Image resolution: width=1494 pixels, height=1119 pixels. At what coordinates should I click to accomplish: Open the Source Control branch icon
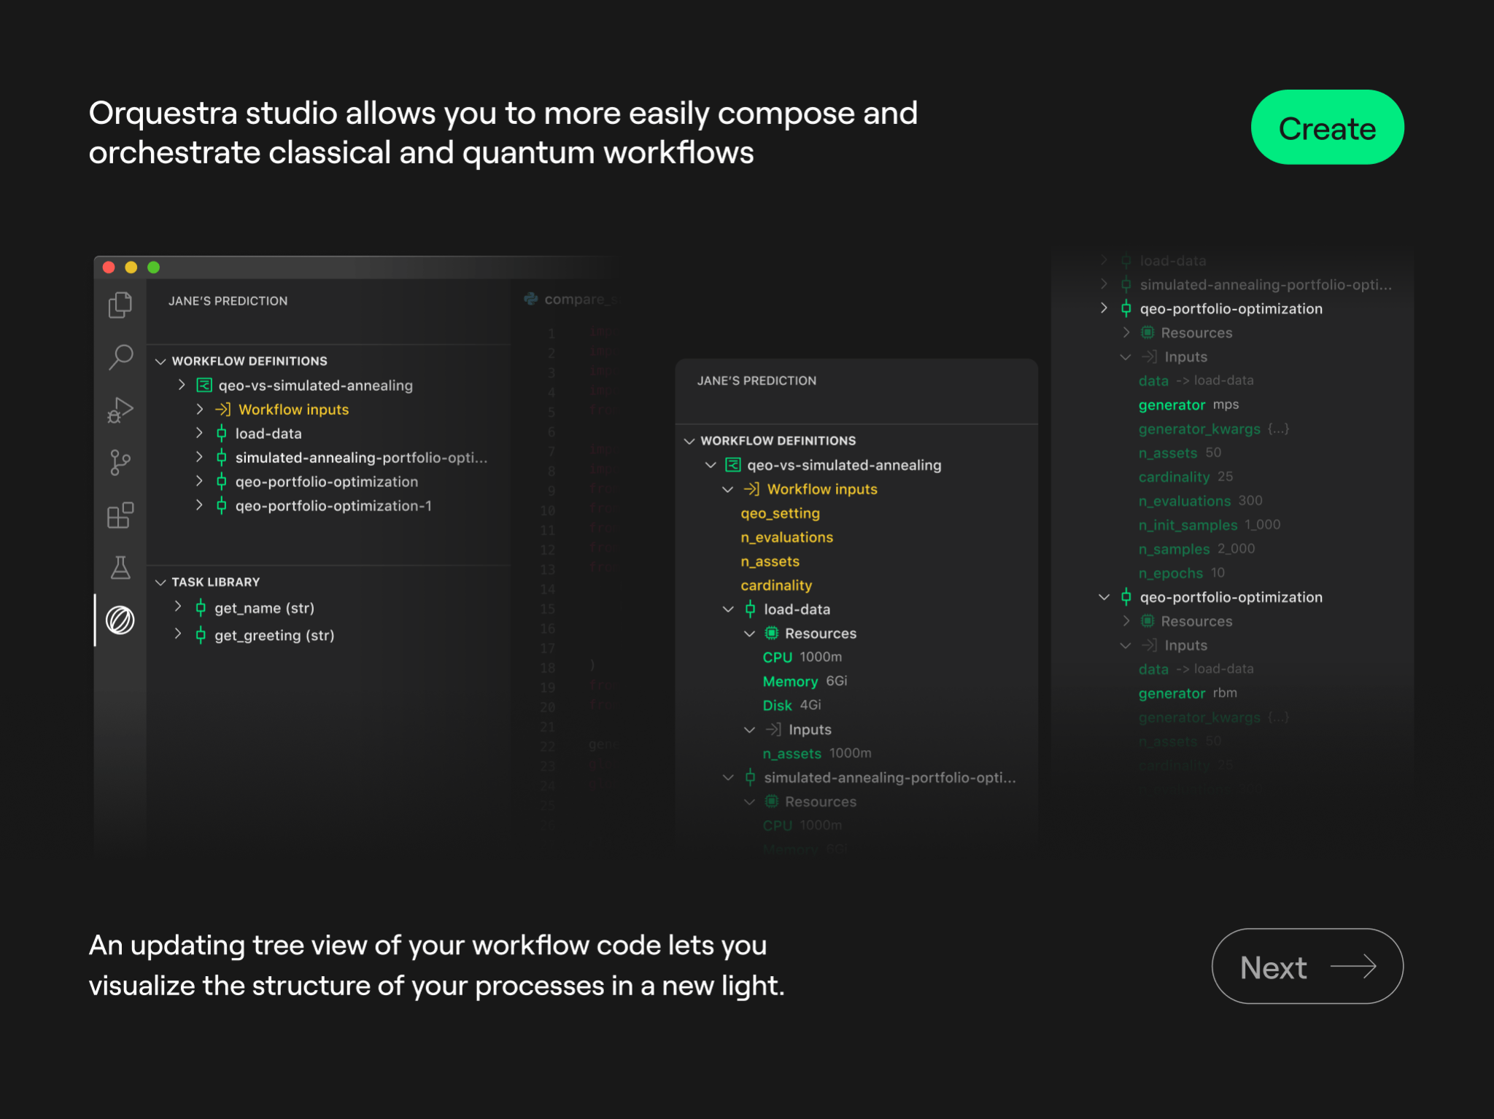tap(120, 462)
